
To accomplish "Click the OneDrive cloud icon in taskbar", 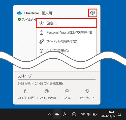I will pos(57,114).
